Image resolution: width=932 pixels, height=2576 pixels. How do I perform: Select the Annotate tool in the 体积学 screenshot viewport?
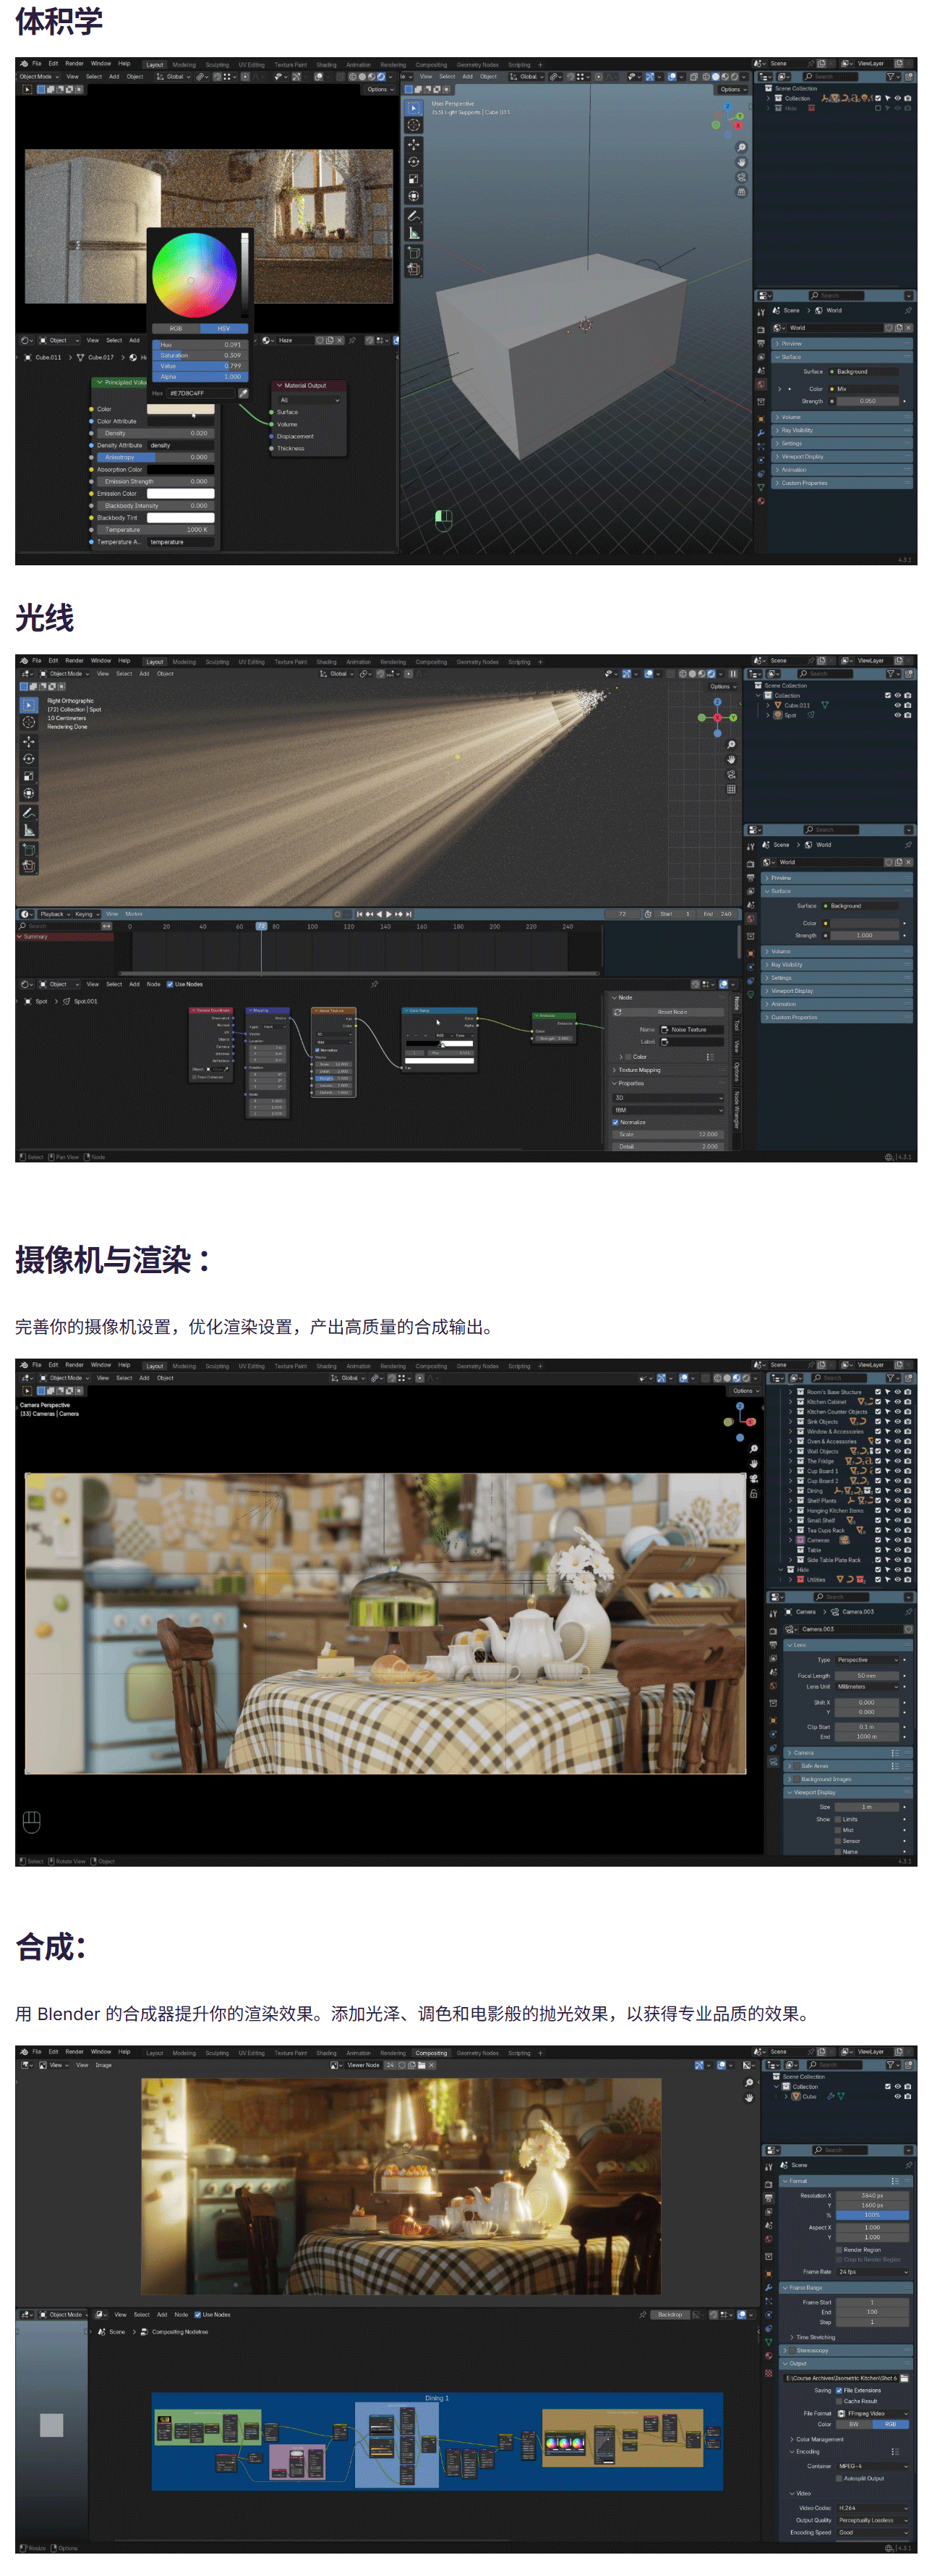(413, 215)
